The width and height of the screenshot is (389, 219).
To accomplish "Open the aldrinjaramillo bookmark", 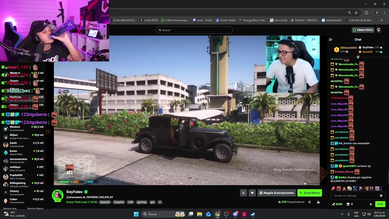I will coord(332,20).
